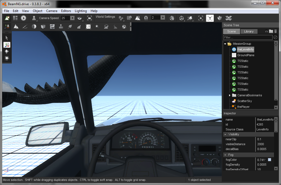Select the Datablock Editor DATA icon

[x=52, y=27]
